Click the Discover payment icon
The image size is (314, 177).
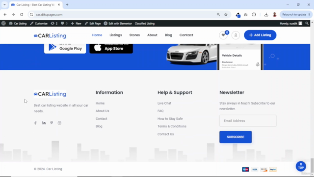(264, 169)
